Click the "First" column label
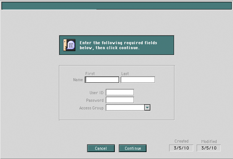 90,74
